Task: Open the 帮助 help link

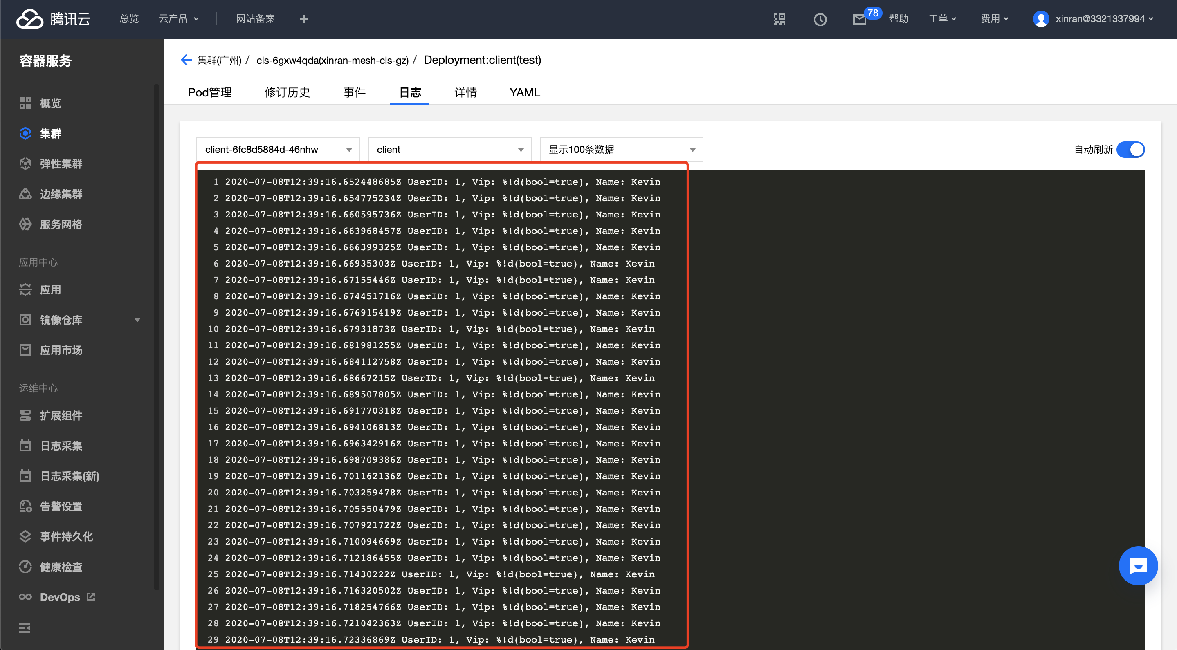Action: (x=899, y=19)
